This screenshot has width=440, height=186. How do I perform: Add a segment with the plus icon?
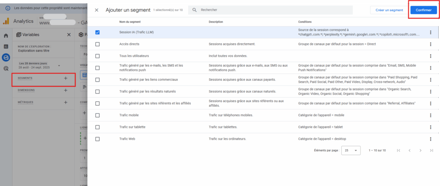coord(65,78)
